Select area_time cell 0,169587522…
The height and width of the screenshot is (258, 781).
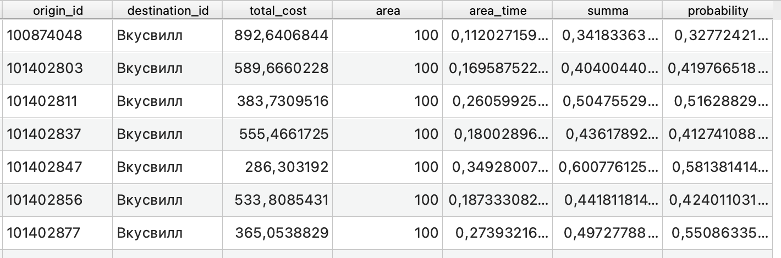pyautogui.click(x=498, y=69)
